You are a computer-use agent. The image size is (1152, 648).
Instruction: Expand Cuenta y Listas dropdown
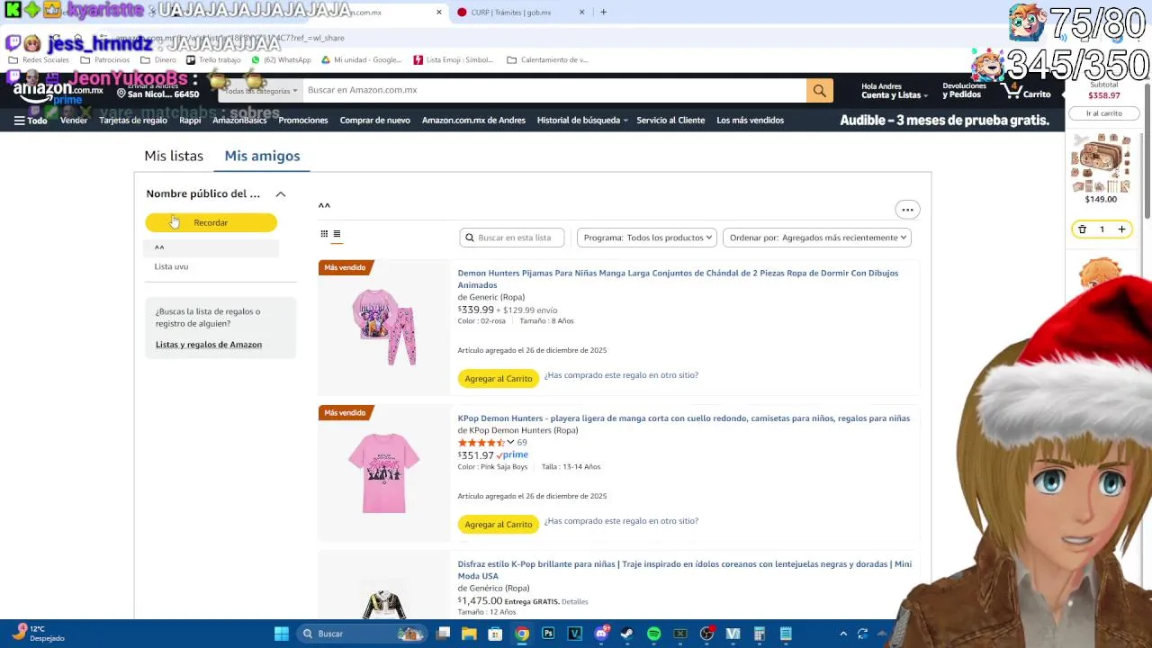[894, 91]
